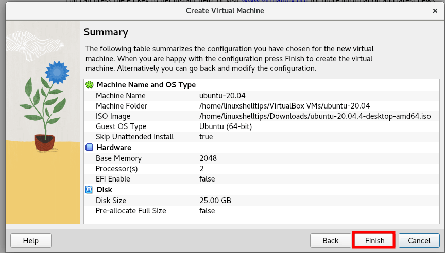The image size is (445, 253).
Task: Open the Help button
Action: [31, 240]
